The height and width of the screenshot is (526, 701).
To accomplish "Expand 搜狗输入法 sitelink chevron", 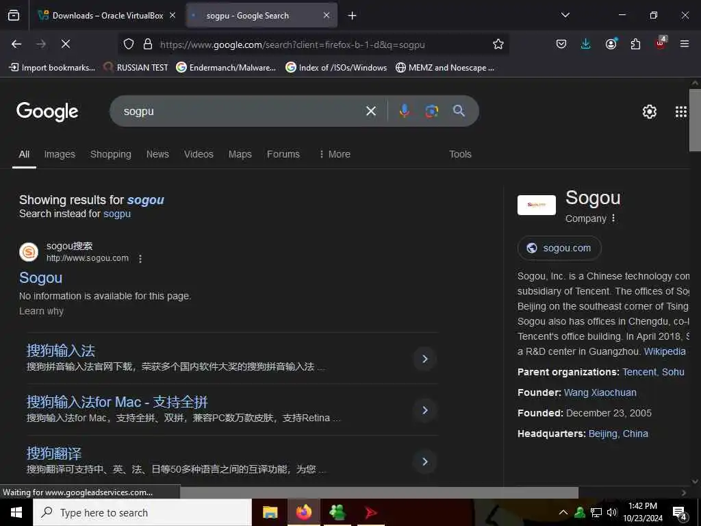I will coord(424,359).
